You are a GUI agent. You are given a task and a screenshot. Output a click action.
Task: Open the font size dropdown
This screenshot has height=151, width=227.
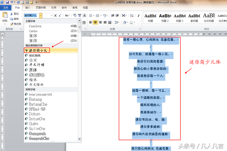coord(52,16)
